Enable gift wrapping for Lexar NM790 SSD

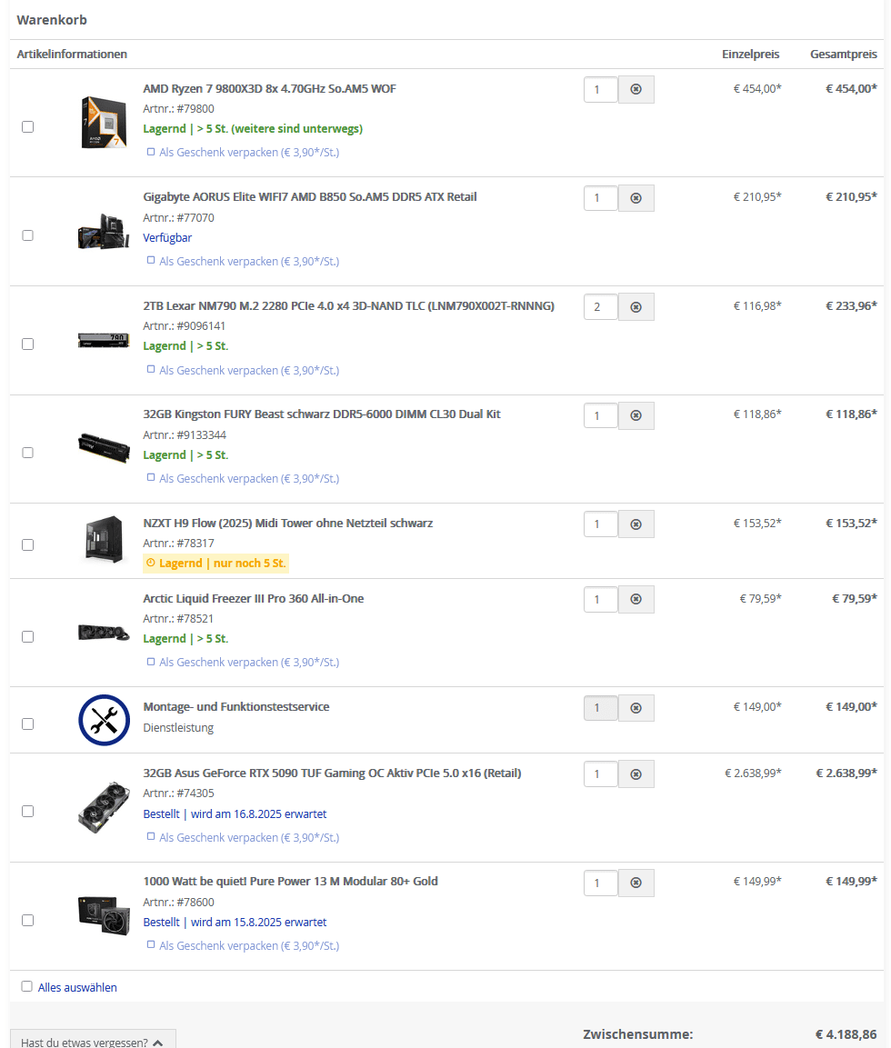(151, 369)
